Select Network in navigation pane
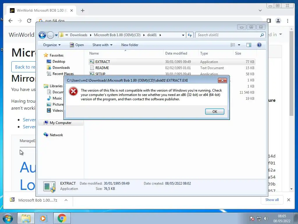The image size is (298, 224). (56, 135)
